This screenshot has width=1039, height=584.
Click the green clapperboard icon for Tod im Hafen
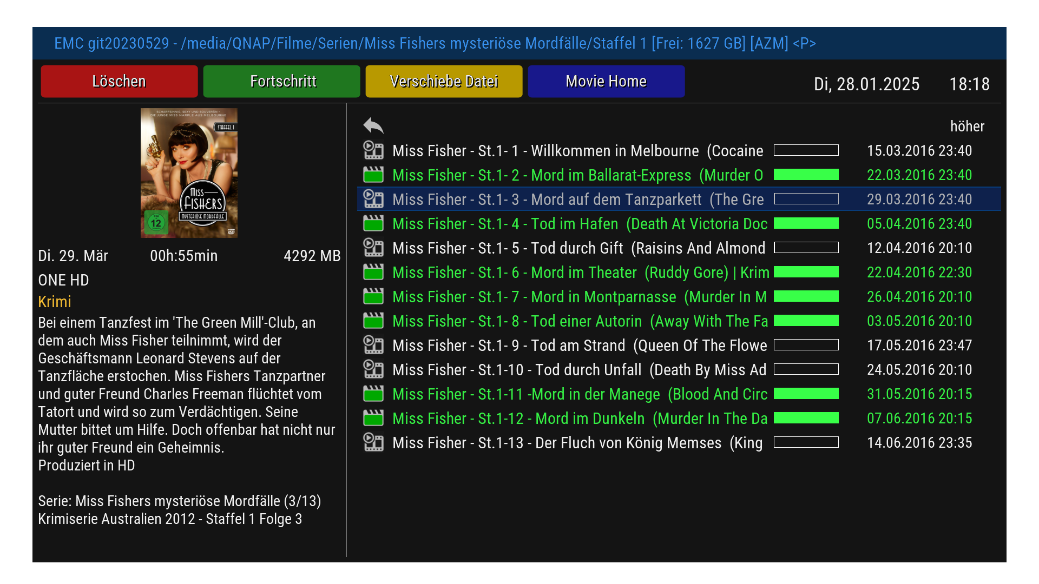[x=373, y=223]
